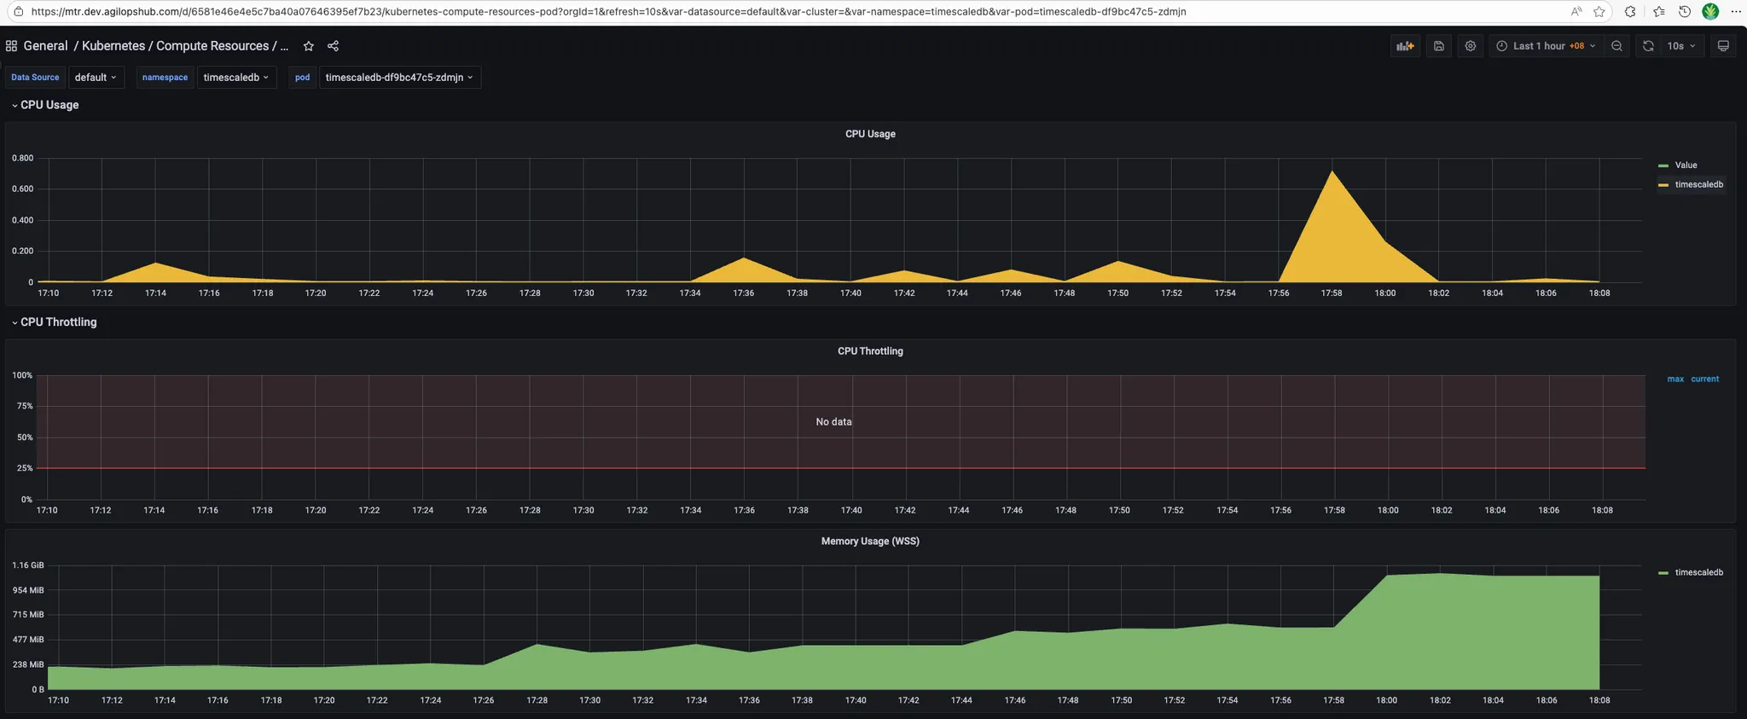Star this dashboard as favorite
Viewport: 1747px width, 719px height.
(x=309, y=46)
